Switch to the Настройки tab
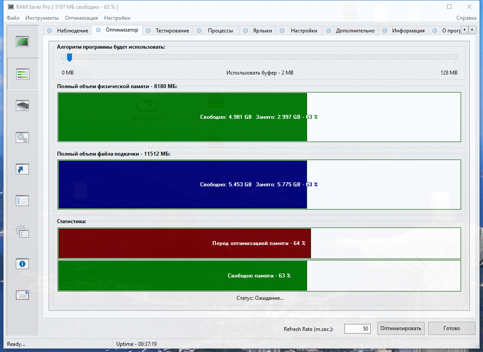Viewport: 483px width, 352px height. (299, 30)
